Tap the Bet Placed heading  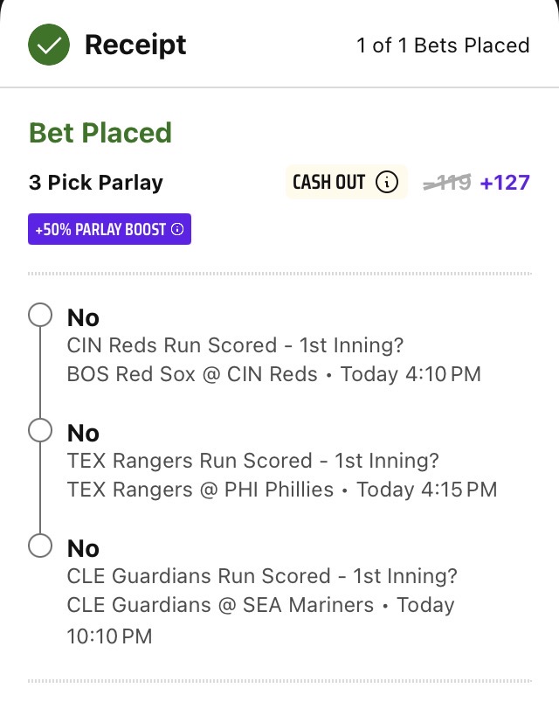pos(100,133)
